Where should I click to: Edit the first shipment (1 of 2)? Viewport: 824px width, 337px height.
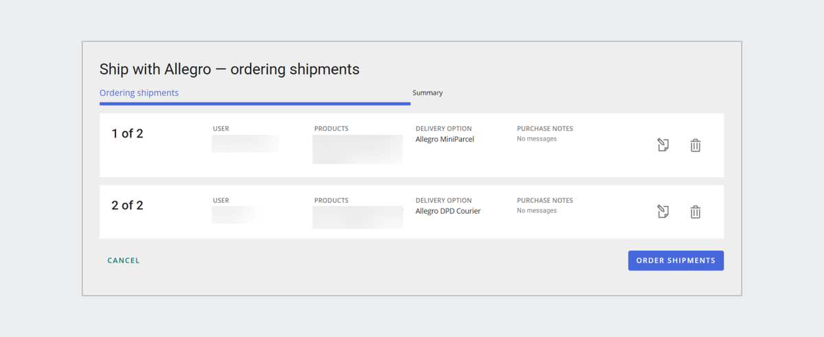[663, 145]
